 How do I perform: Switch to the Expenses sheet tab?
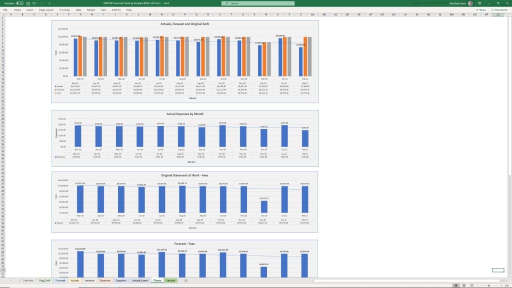pyautogui.click(x=105, y=280)
